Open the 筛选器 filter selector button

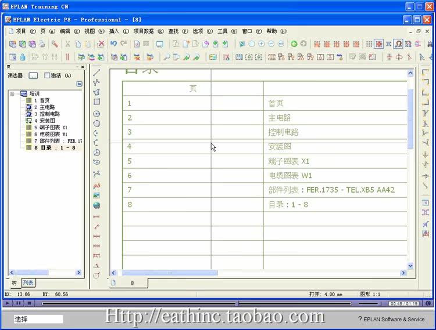(x=33, y=76)
